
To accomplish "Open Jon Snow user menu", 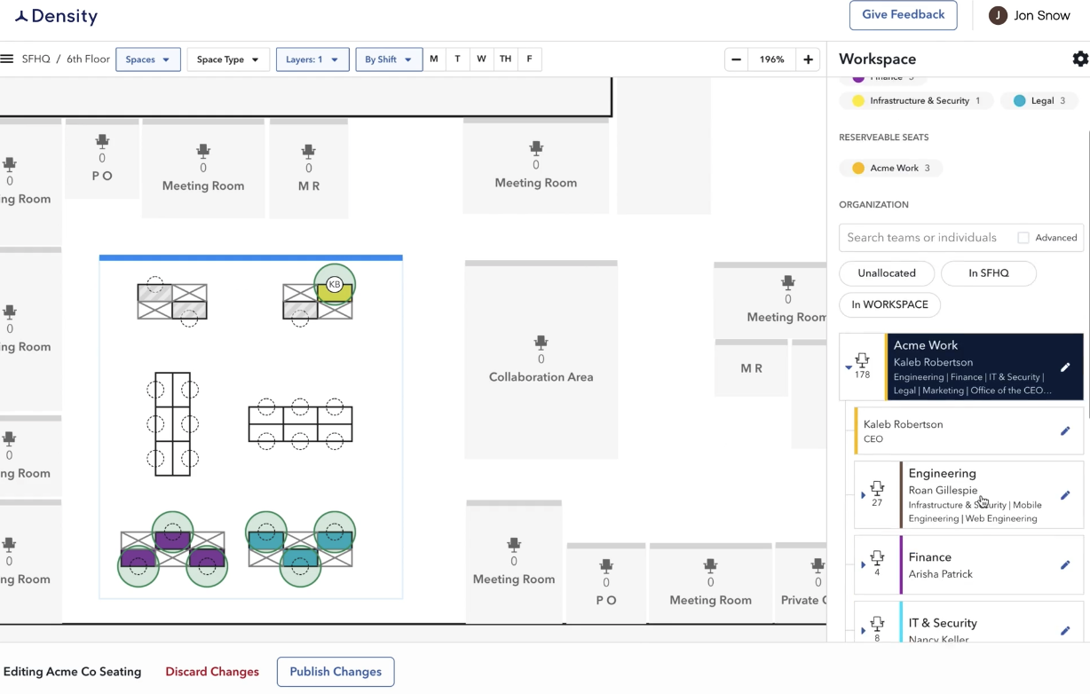I will tap(1031, 16).
